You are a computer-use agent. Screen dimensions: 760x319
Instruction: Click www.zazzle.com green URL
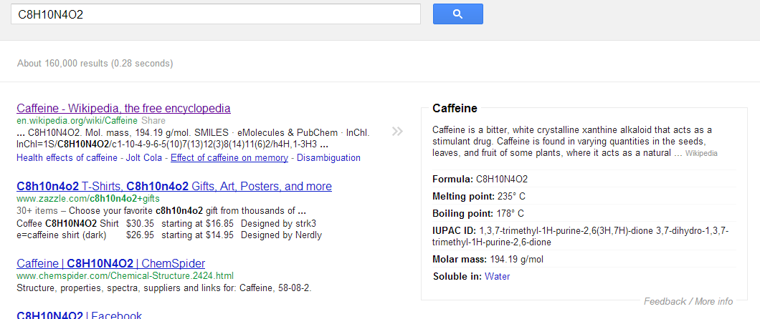pyautogui.click(x=88, y=199)
